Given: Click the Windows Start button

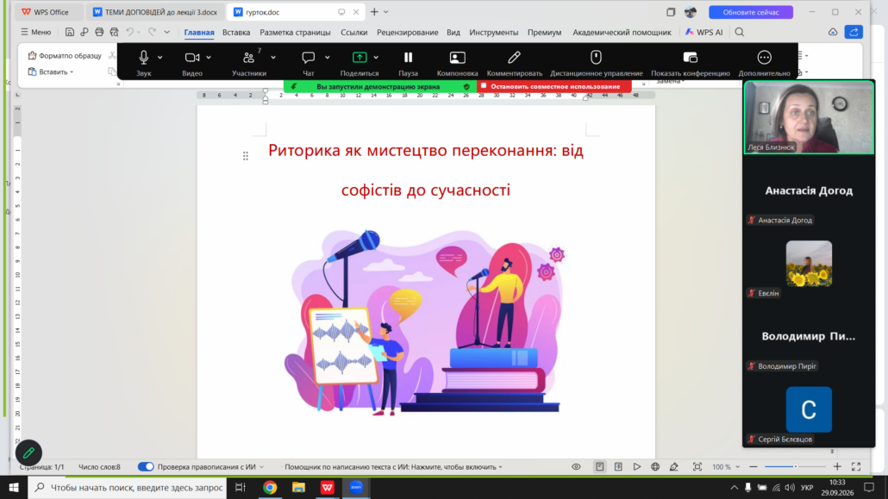Looking at the screenshot, I should click(x=14, y=487).
